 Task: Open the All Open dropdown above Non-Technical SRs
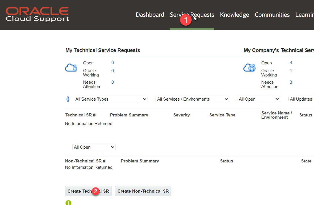[94, 147]
